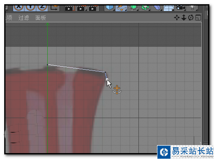Click the Render View clapperboard icon
This screenshot has height=159, width=214.
tap(70, 8)
